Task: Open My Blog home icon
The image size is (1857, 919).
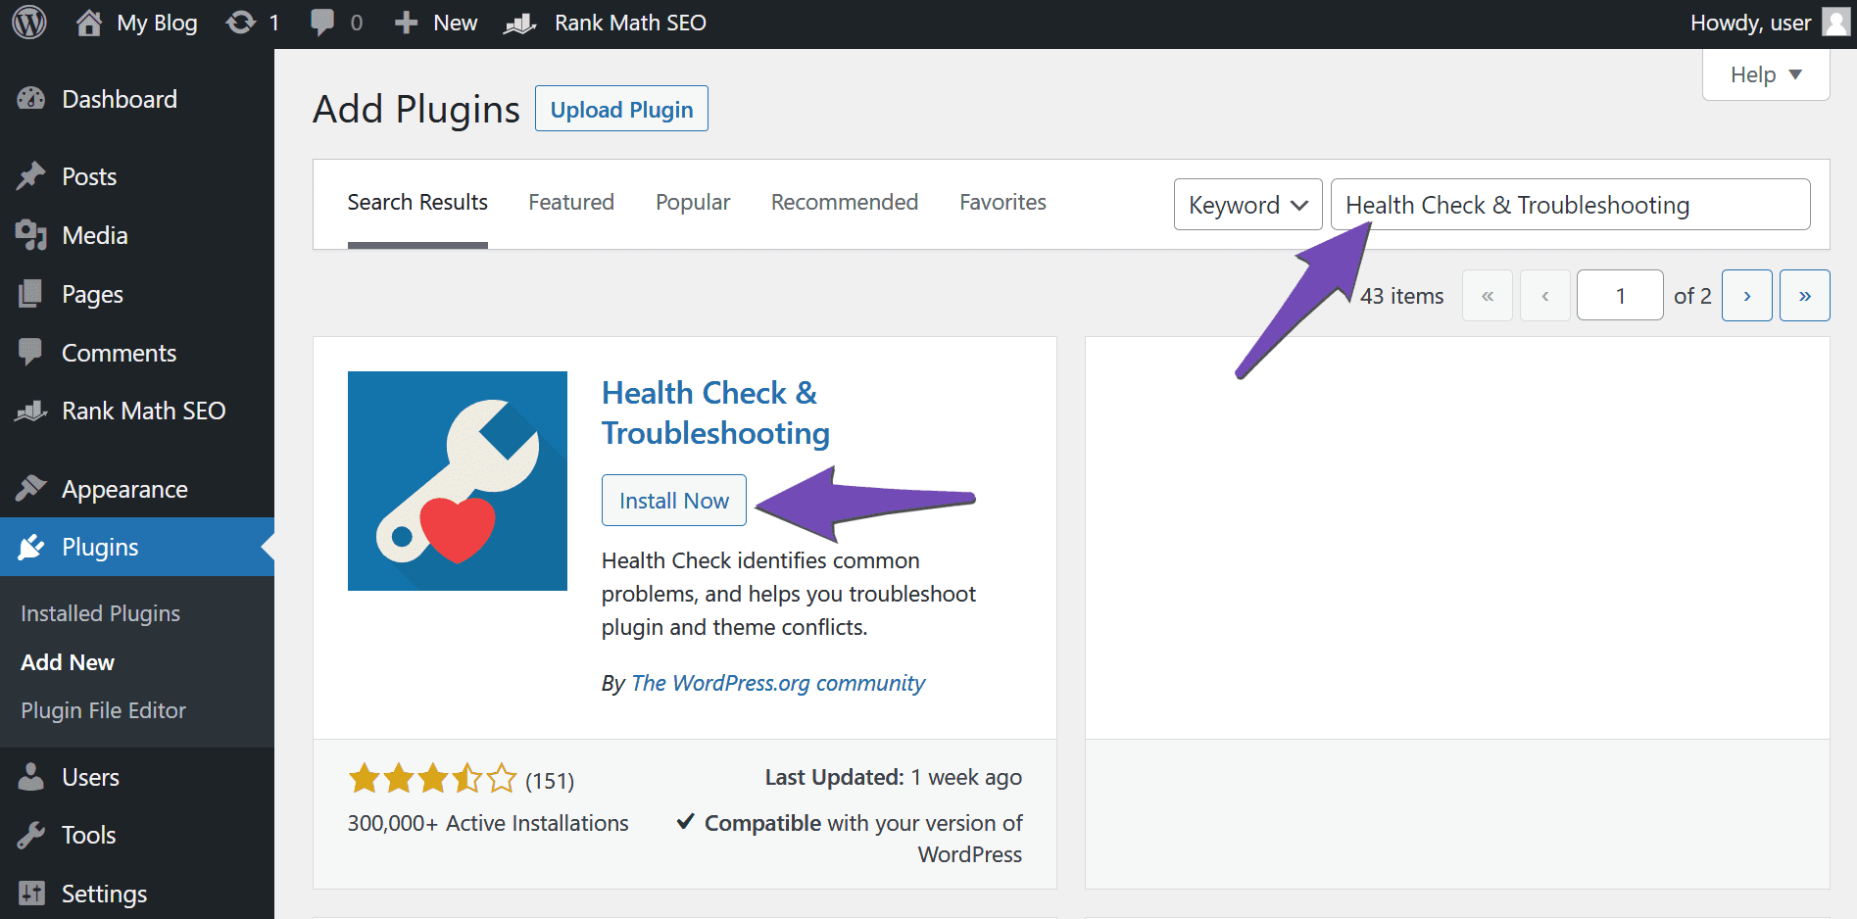Action: (89, 23)
